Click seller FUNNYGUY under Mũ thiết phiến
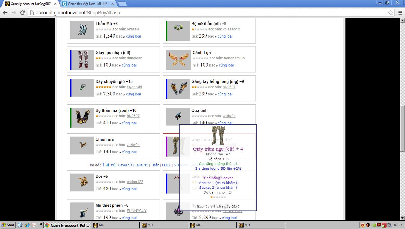The image size is (405, 229). pyautogui.click(x=137, y=211)
